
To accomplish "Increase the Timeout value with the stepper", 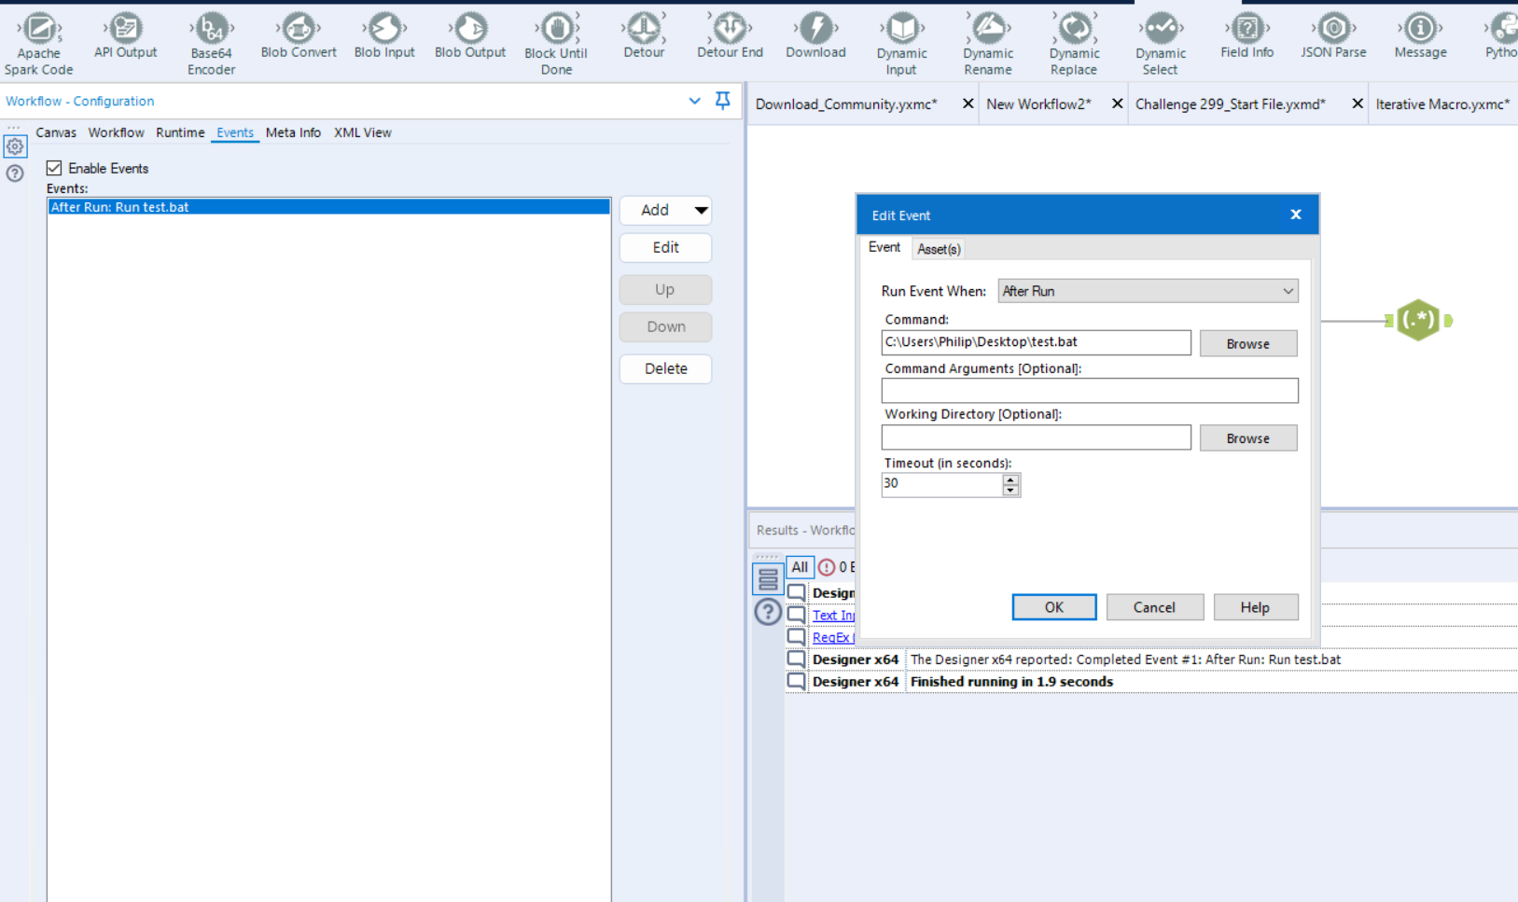I will coord(1010,479).
